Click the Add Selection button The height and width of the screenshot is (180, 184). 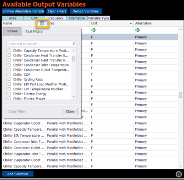pyautogui.click(x=18, y=174)
